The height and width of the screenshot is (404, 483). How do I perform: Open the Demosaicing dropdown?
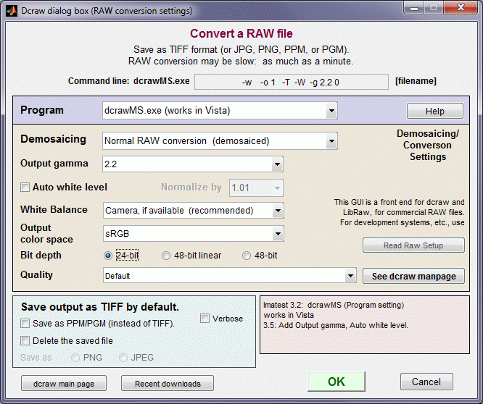220,140
